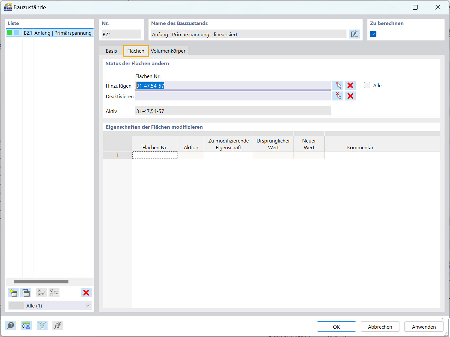Screen dimensions: 450x337
Task: Copy BZ1 using the copy icon
Action: [26, 292]
